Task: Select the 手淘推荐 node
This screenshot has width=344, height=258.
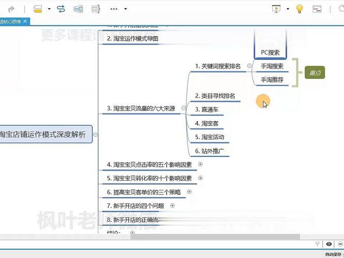Action: [x=272, y=79]
